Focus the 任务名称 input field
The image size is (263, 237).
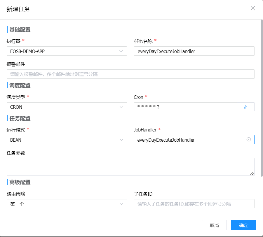click(x=194, y=51)
